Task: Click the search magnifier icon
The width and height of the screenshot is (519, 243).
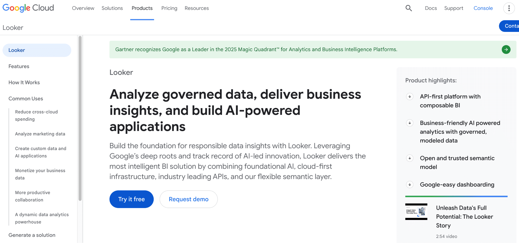Action: 409,8
